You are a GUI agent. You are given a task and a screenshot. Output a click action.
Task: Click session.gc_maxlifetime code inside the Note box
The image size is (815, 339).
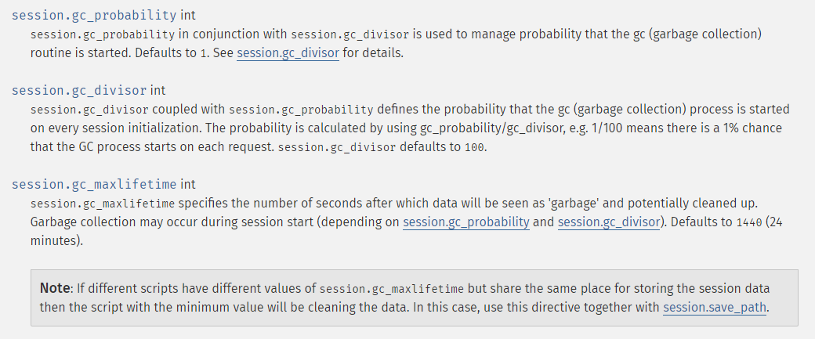pyautogui.click(x=391, y=289)
